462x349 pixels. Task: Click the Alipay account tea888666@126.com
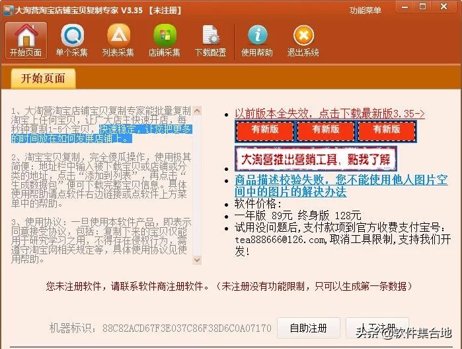[x=280, y=240]
